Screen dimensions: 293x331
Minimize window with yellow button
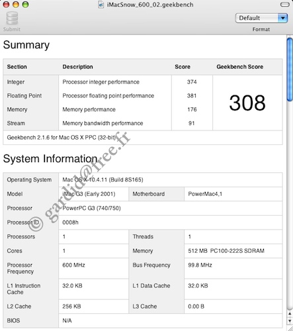pyautogui.click(x=16, y=5)
